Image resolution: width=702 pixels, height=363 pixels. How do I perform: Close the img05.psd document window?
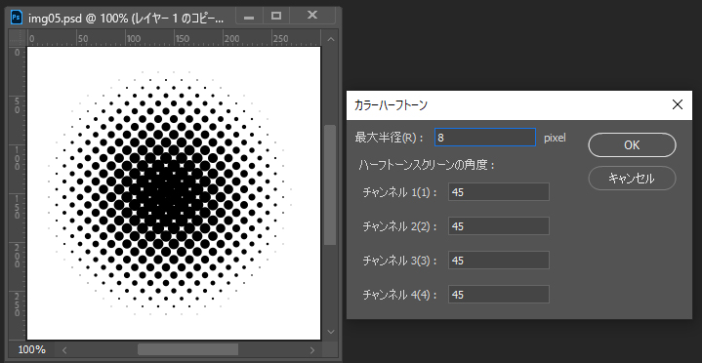tap(312, 16)
